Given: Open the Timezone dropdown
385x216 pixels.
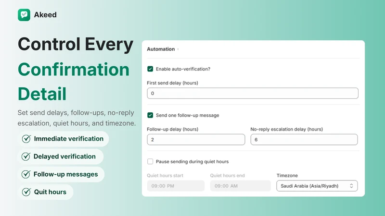Looking at the screenshot, I should (317, 186).
